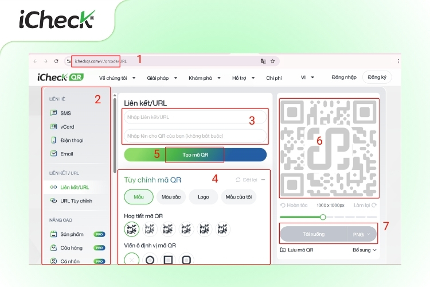Collapse Tùy chỉnh mã QR with minus
The image size is (430, 287).
click(x=263, y=180)
